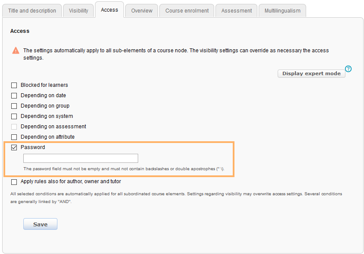Image resolution: width=364 pixels, height=254 pixels.
Task: Open the Multilingualism tab
Action: 282,11
